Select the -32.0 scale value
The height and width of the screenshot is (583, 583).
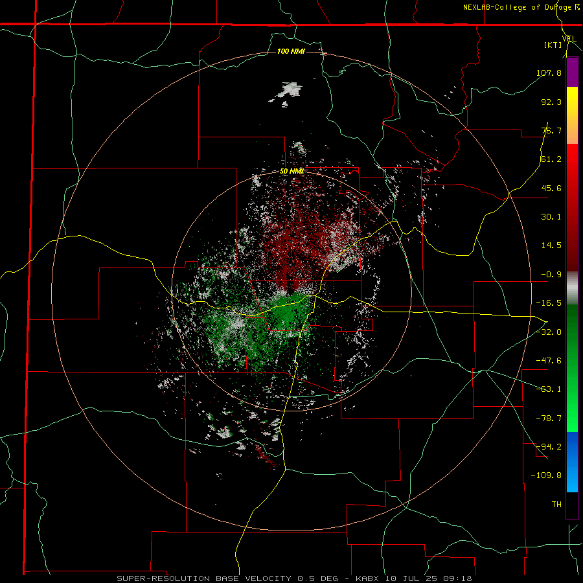click(549, 332)
